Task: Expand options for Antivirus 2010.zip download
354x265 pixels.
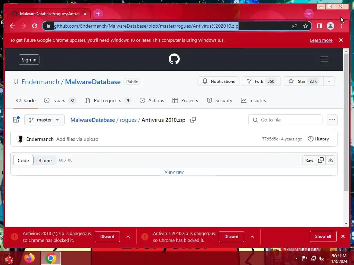Action: pyautogui.click(x=252, y=237)
